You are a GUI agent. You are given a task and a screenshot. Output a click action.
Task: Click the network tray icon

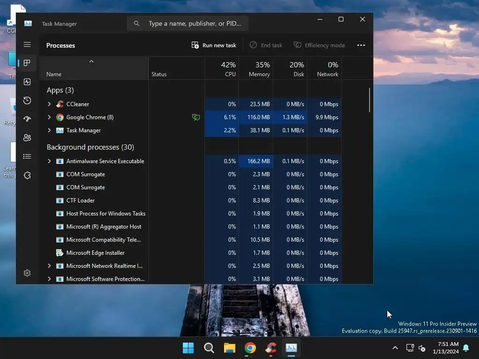[x=410, y=348]
